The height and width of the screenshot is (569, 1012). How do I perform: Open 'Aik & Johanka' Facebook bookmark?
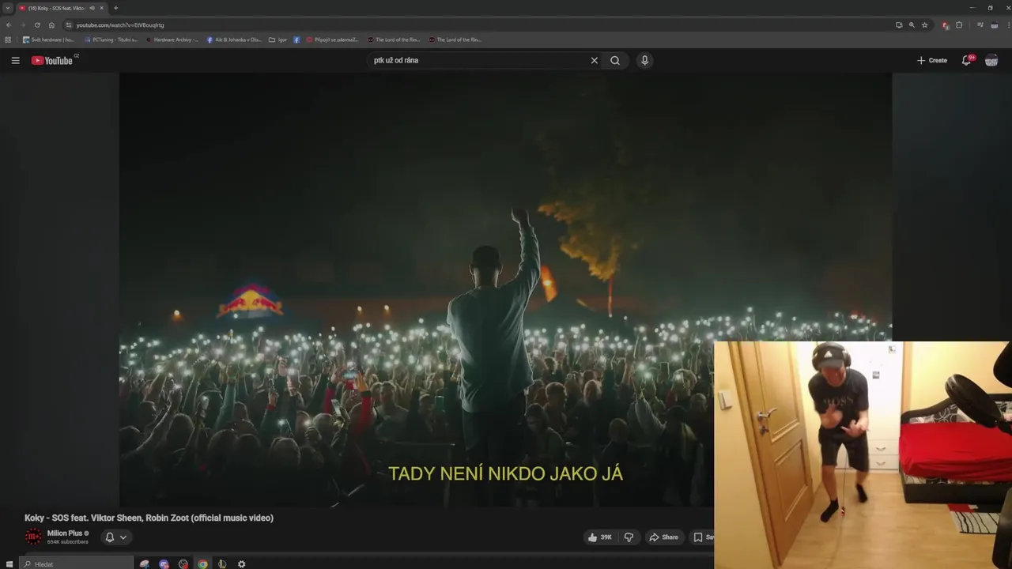(x=234, y=40)
